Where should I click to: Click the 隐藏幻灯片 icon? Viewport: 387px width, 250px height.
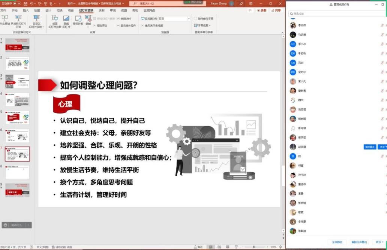tap(66, 19)
